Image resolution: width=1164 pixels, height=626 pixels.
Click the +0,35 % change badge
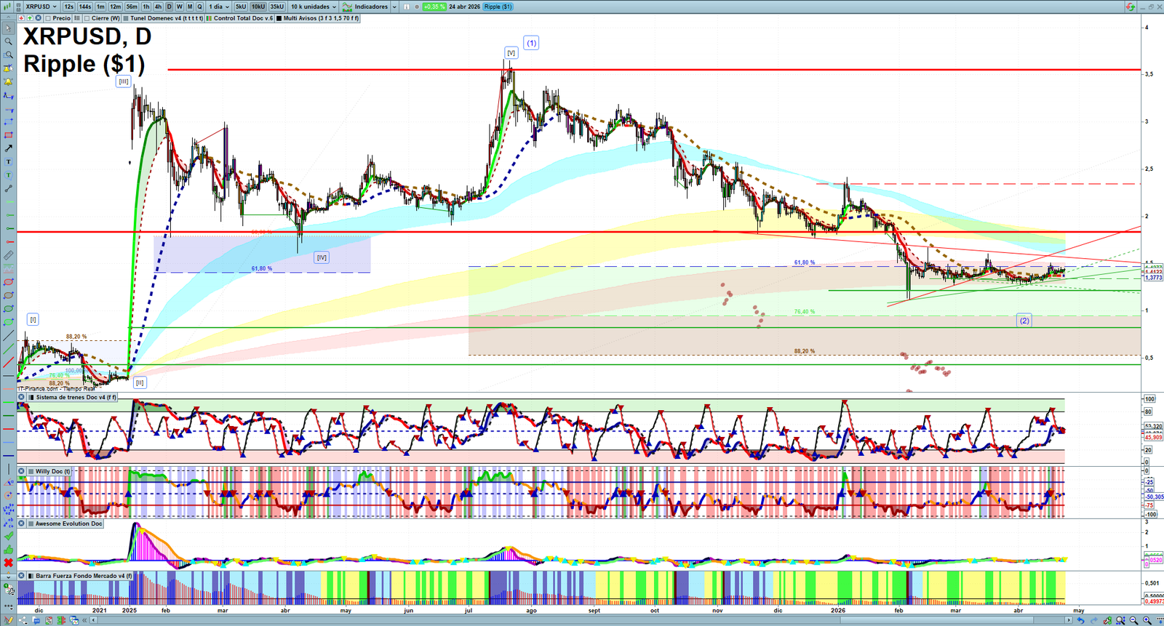(434, 7)
